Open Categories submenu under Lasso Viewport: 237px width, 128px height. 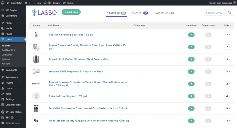[x=7, y=55]
